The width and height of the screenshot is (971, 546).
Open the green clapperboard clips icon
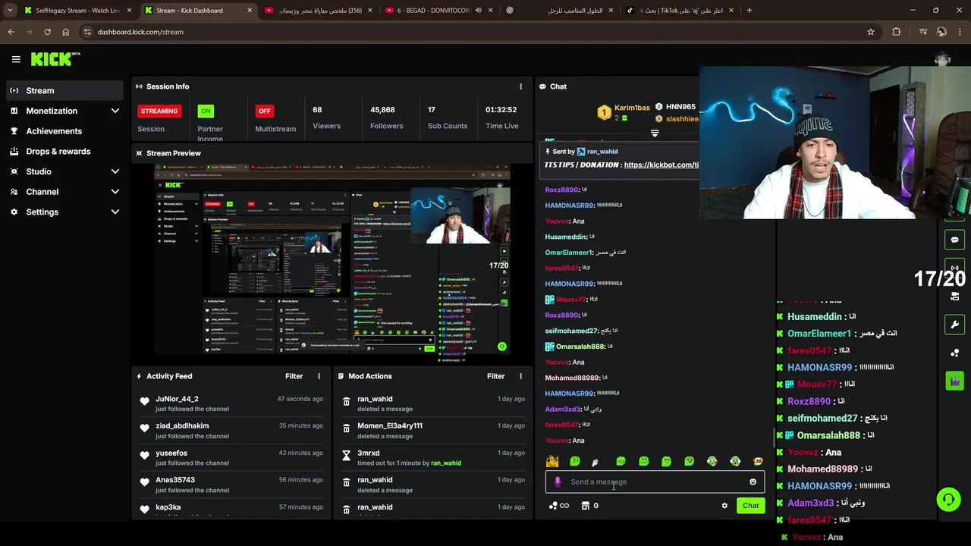(954, 381)
